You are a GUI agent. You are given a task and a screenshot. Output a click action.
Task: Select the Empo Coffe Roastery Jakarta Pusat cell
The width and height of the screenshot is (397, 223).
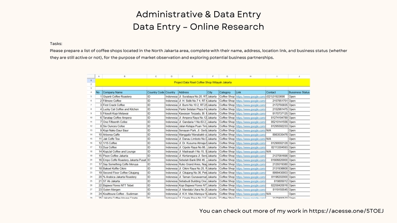[x=124, y=160]
